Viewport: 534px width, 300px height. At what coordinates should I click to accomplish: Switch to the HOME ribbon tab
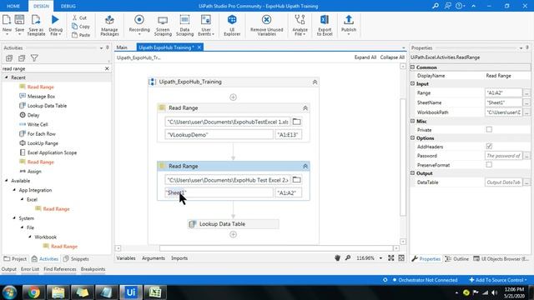tap(13, 6)
